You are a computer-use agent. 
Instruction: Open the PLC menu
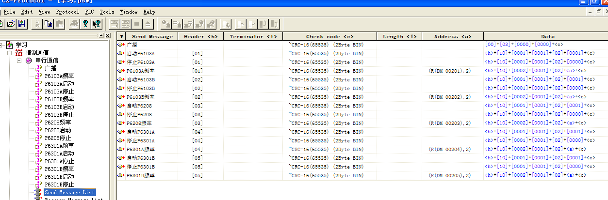[89, 12]
